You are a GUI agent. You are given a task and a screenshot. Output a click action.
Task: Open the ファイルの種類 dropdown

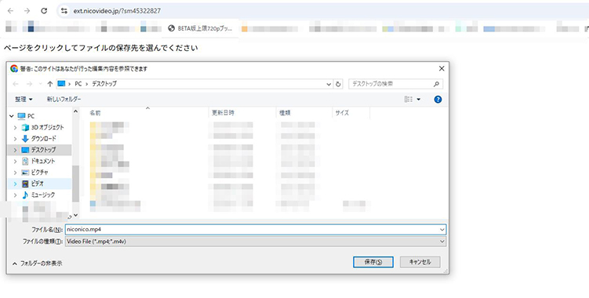[x=256, y=242]
